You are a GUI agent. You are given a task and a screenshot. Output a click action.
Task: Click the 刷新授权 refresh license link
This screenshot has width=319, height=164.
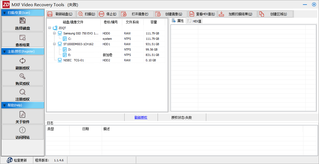click(x=141, y=117)
